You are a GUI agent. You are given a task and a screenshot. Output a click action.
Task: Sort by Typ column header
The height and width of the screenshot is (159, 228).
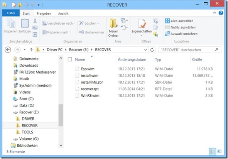158,59
